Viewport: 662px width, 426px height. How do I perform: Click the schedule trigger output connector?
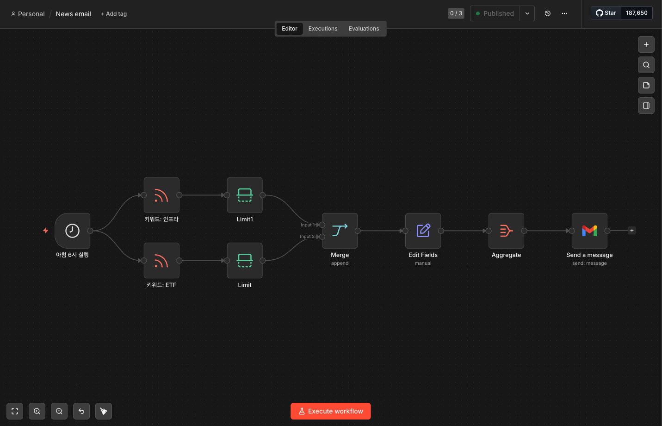90,231
